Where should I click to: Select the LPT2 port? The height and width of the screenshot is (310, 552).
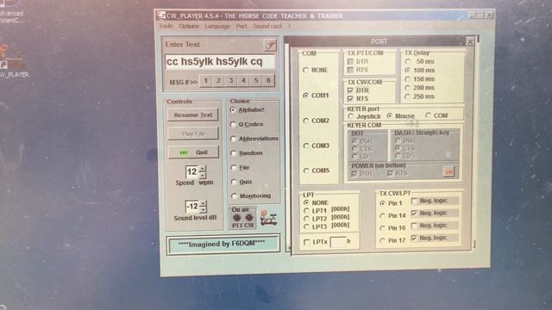[315, 219]
